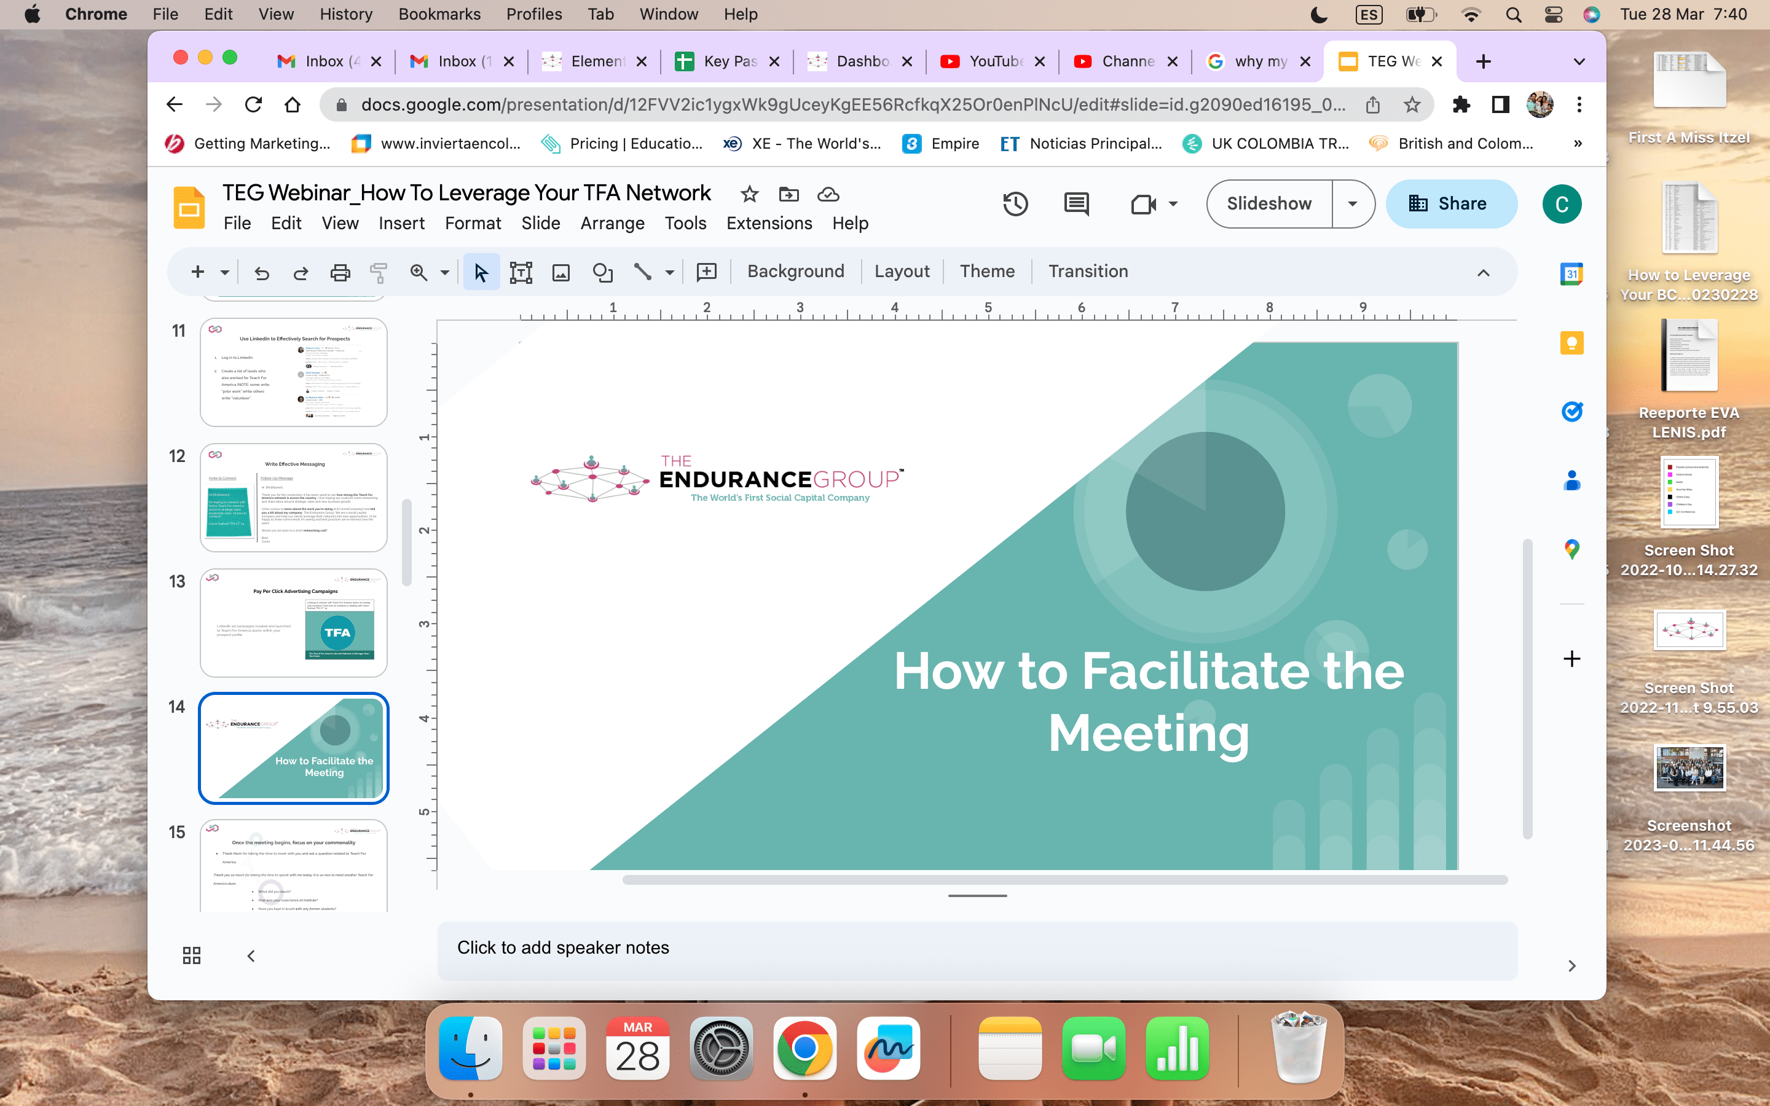The height and width of the screenshot is (1106, 1770).
Task: Open Google Keep side panel icon
Action: point(1571,343)
